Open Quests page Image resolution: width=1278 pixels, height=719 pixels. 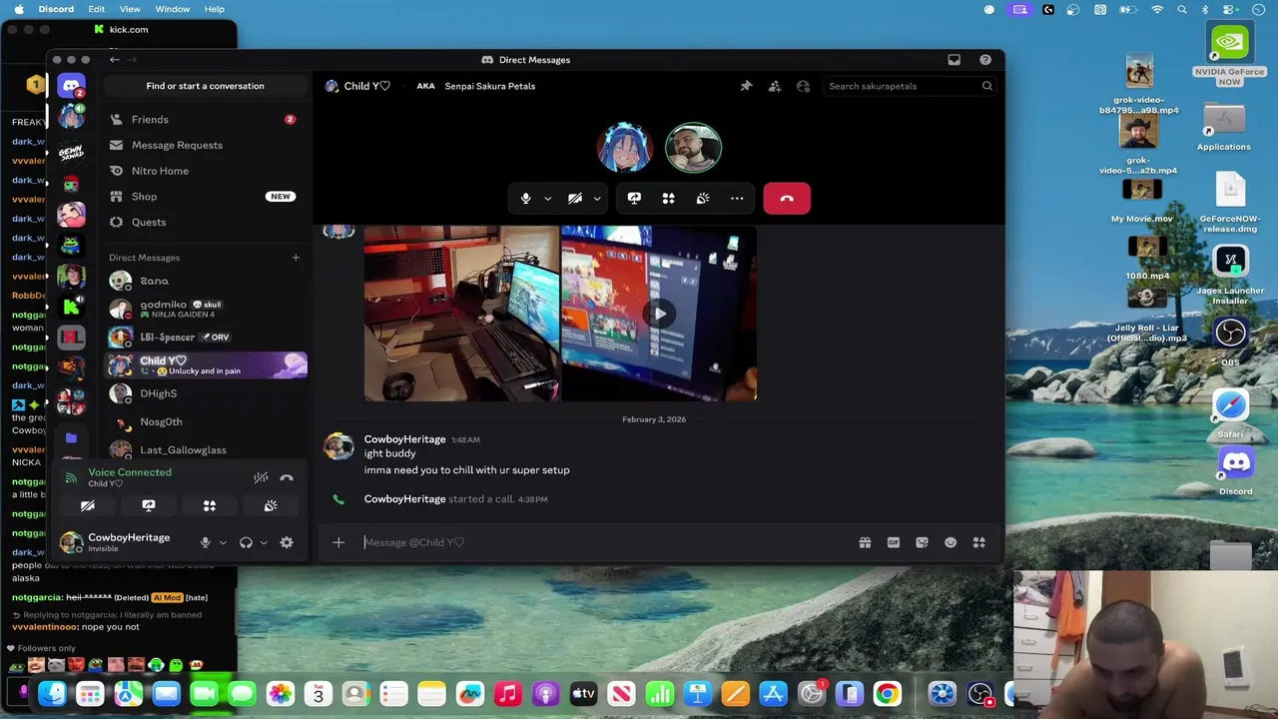205,222
